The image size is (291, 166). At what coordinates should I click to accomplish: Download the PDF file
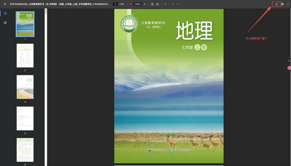click(276, 4)
